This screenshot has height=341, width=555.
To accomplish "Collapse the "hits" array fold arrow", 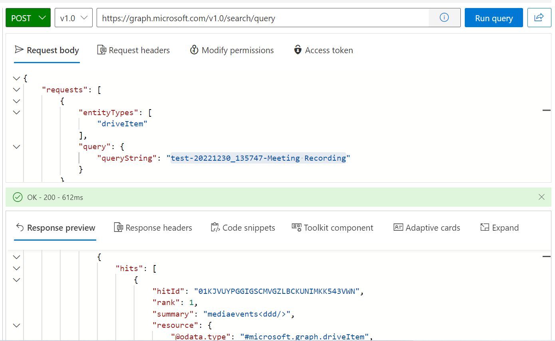I will (x=16, y=268).
